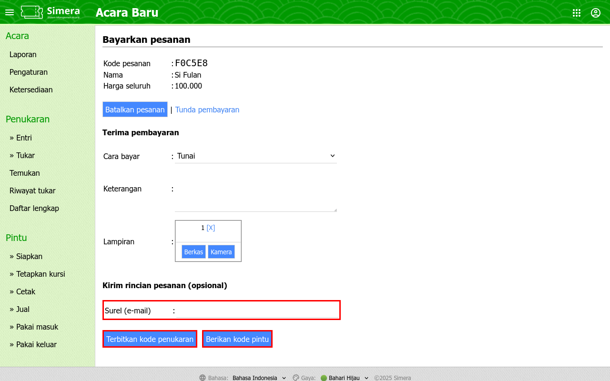Remove attachment 1 with [X]
The width and height of the screenshot is (610, 381).
click(x=211, y=228)
